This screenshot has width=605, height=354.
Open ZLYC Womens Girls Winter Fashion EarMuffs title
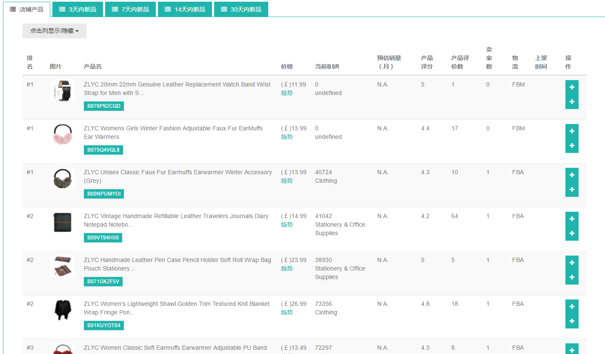click(173, 132)
